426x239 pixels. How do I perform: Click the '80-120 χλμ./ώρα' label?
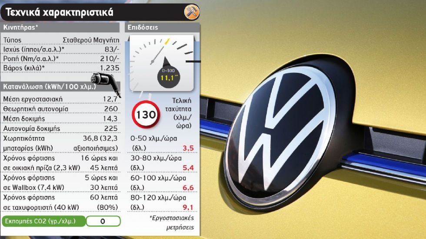tap(158, 197)
